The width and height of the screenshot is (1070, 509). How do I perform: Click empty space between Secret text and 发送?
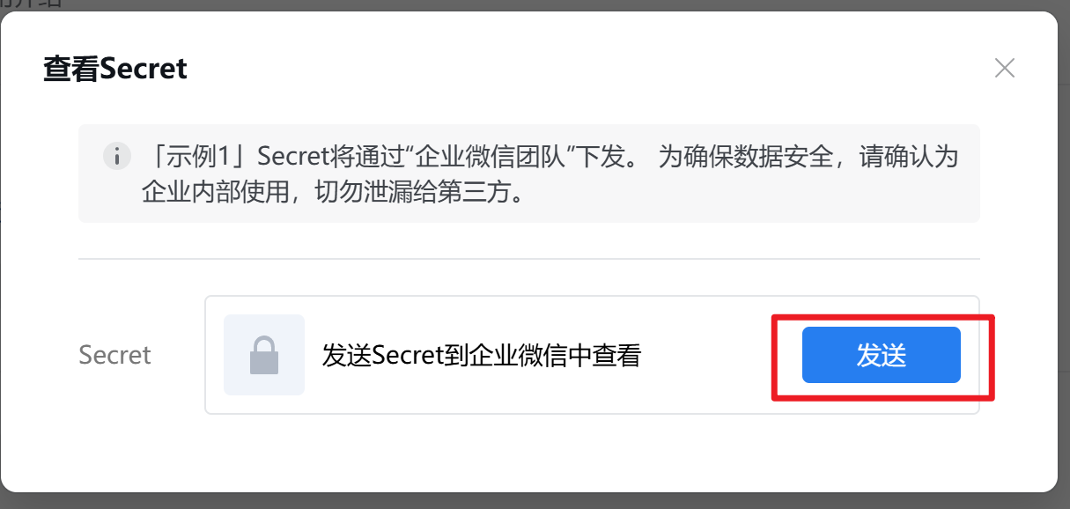click(705, 355)
